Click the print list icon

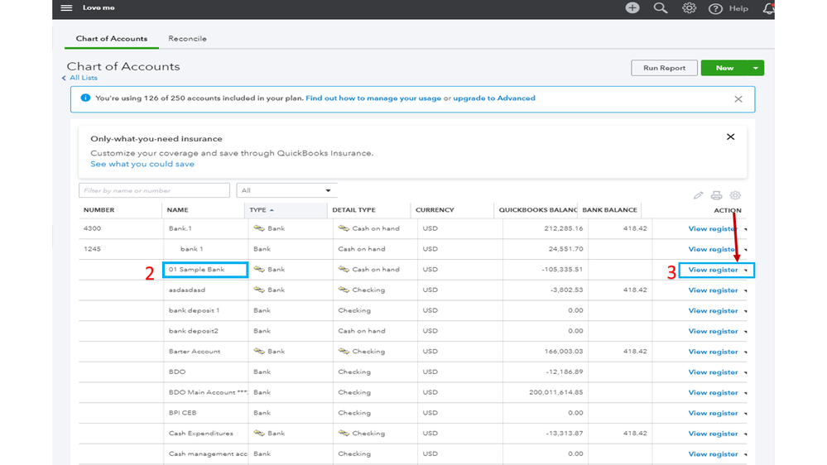(716, 195)
